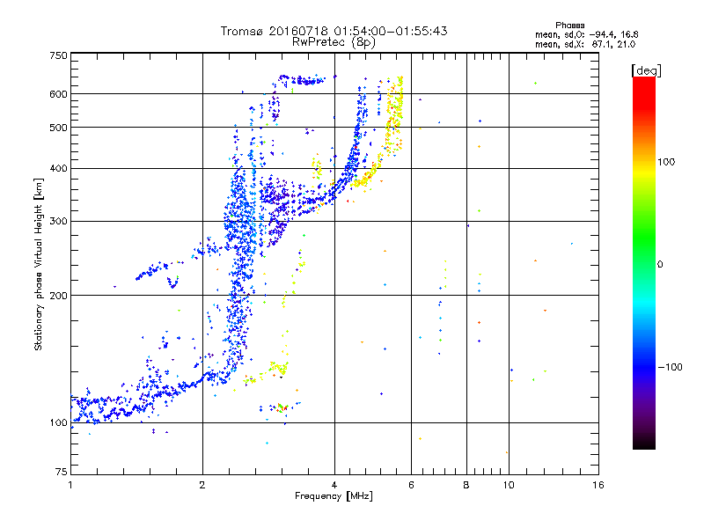Click the x-axis tick label '16'
704x528 pixels.
coord(598,485)
